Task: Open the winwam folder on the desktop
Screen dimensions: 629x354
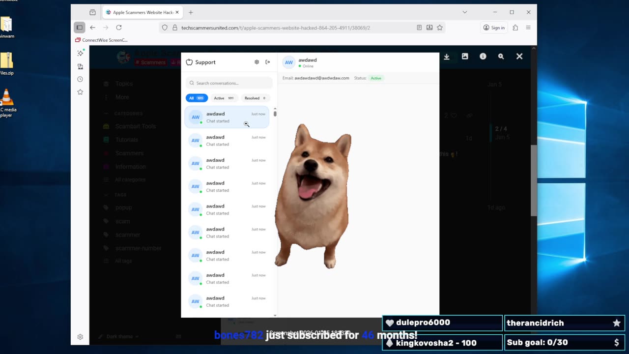Action: [6, 28]
